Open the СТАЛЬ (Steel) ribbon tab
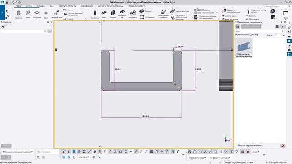The image size is (292, 164). (18, 6)
